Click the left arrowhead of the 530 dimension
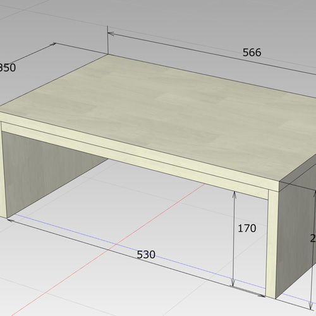This screenshot has width=316, height=316. 11,221
